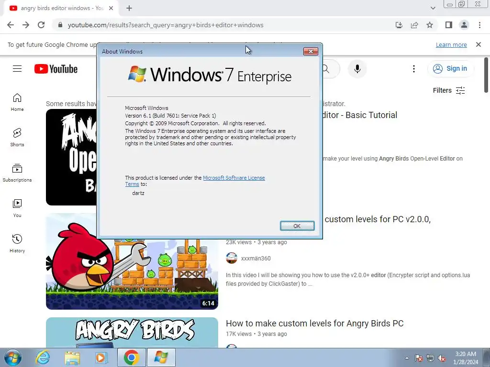Open YouTube settings three-dot menu
Viewport: 490px width, 367px height.
pyautogui.click(x=414, y=69)
